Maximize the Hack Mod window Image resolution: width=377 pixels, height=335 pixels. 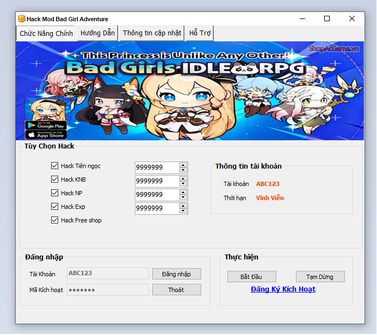tap(327, 18)
